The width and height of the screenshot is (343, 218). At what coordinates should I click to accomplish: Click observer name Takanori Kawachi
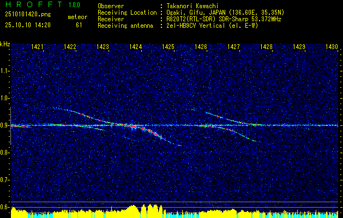(x=191, y=6)
